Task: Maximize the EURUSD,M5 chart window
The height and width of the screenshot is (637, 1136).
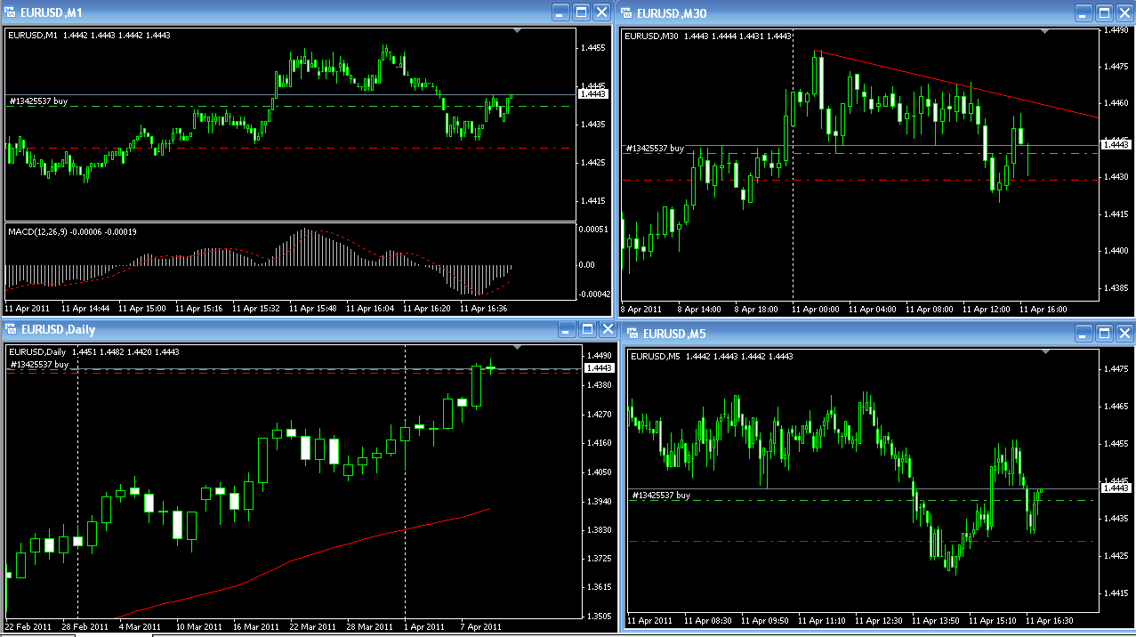Action: [1104, 334]
